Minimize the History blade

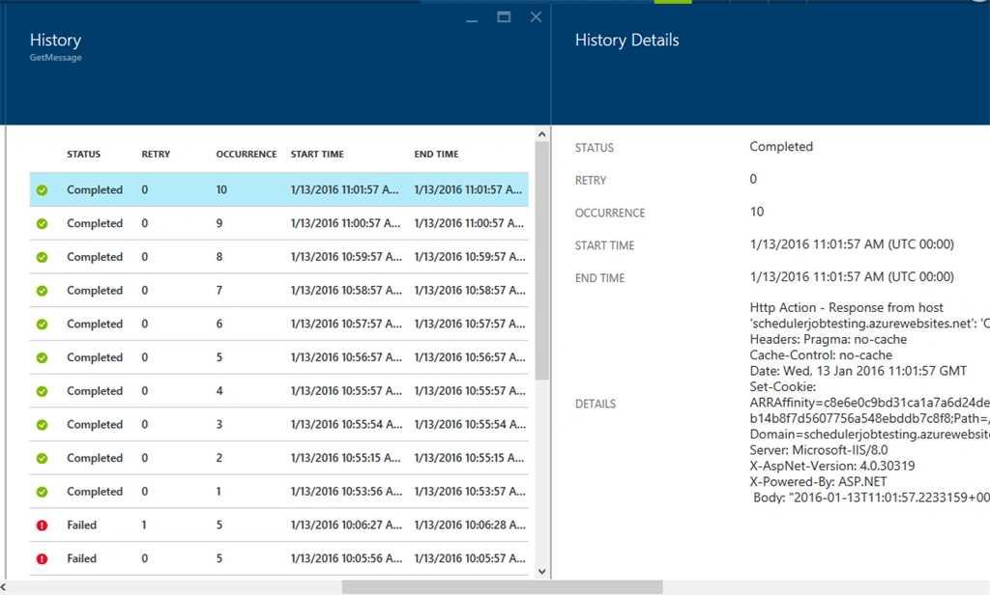(x=472, y=20)
